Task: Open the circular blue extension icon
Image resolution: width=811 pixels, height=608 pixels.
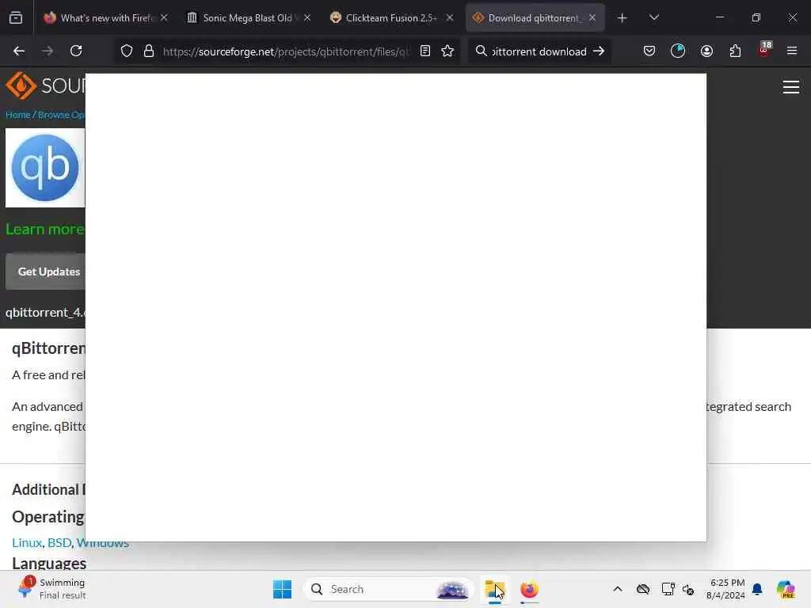Action: [678, 51]
